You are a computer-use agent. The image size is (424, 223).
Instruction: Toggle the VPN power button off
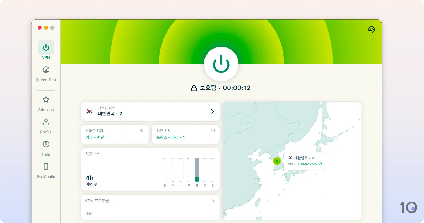tap(221, 63)
